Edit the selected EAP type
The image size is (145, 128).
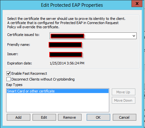click(44, 117)
